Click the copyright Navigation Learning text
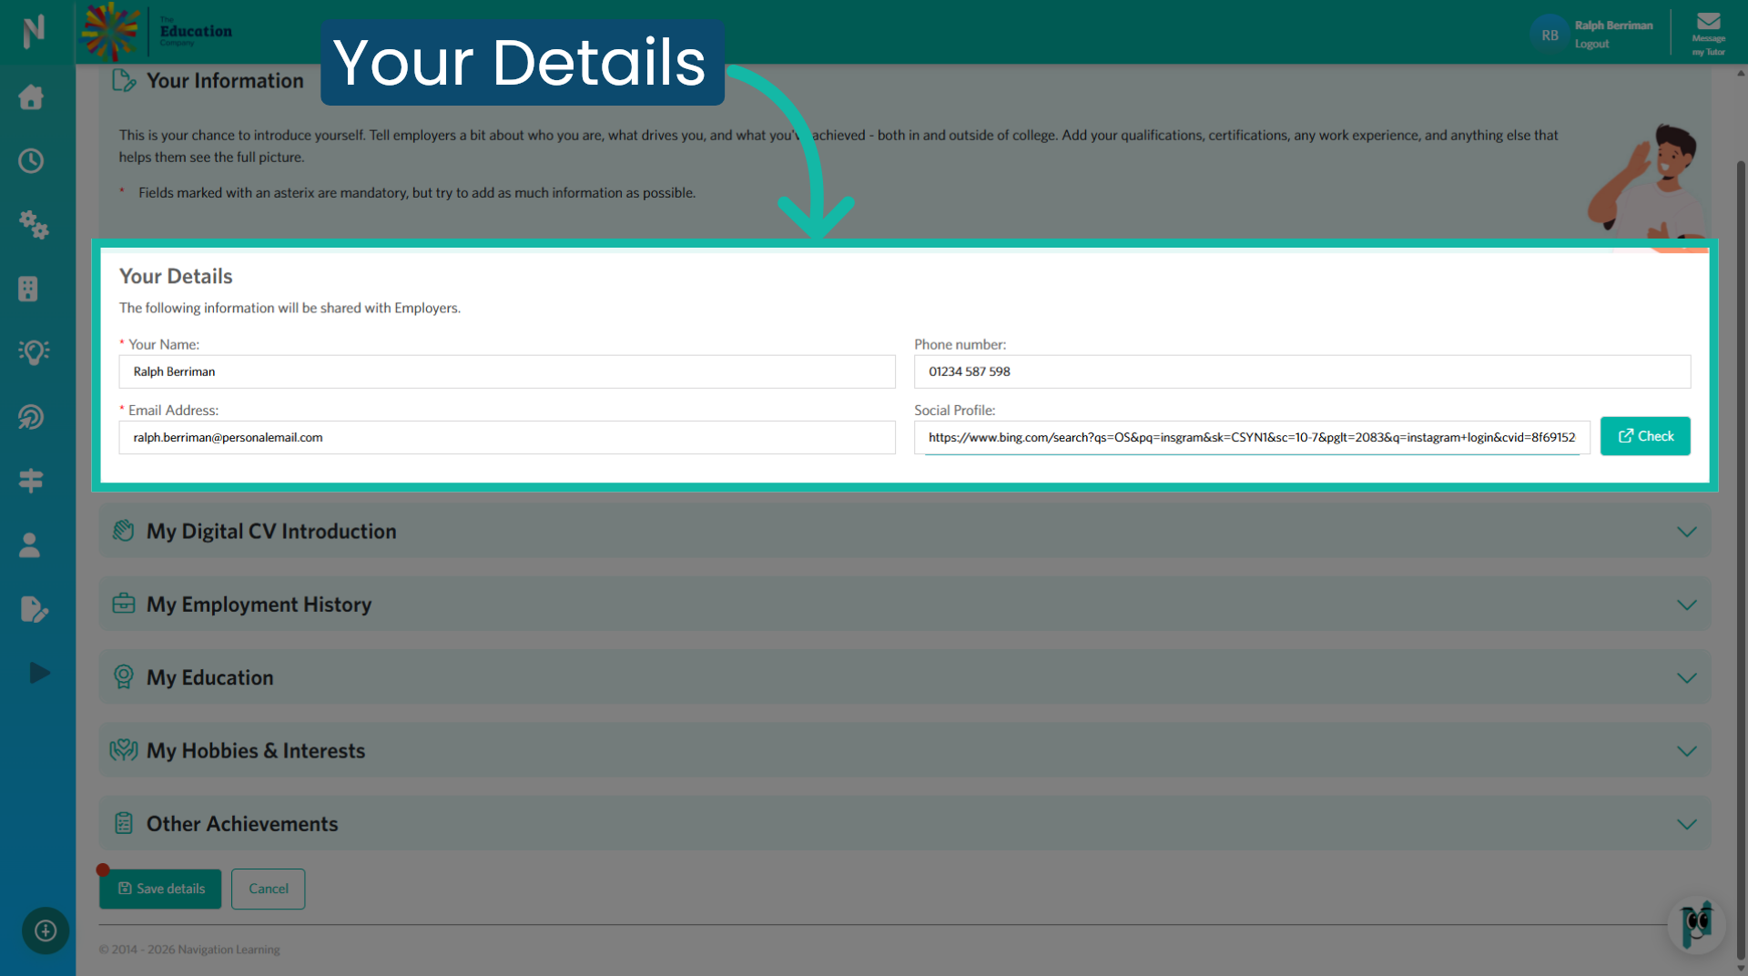 tap(189, 950)
